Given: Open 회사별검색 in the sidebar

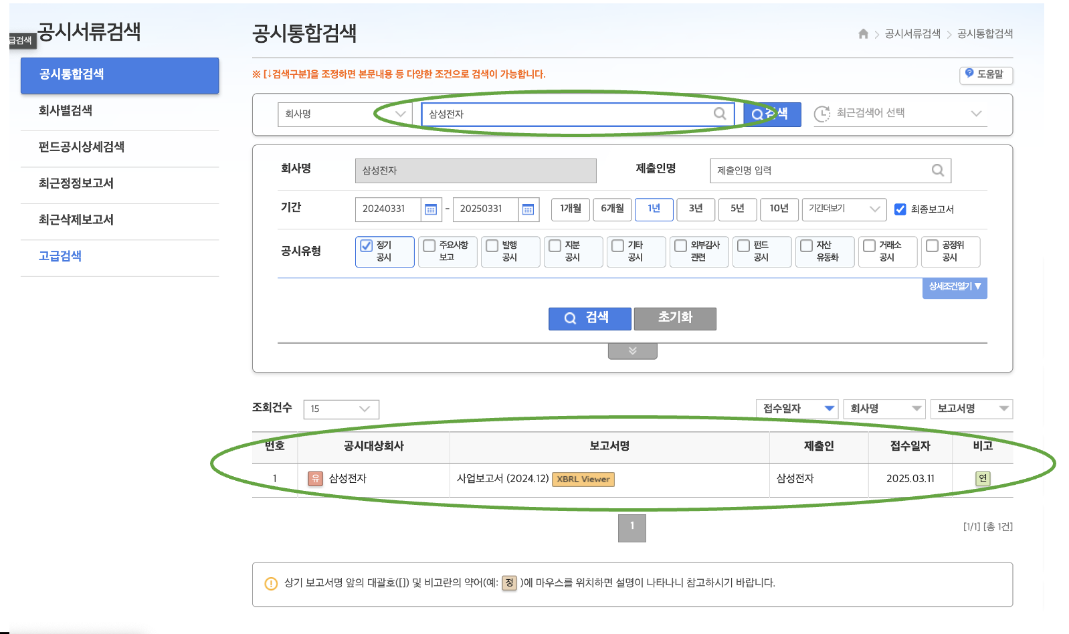Looking at the screenshot, I should 120,111.
